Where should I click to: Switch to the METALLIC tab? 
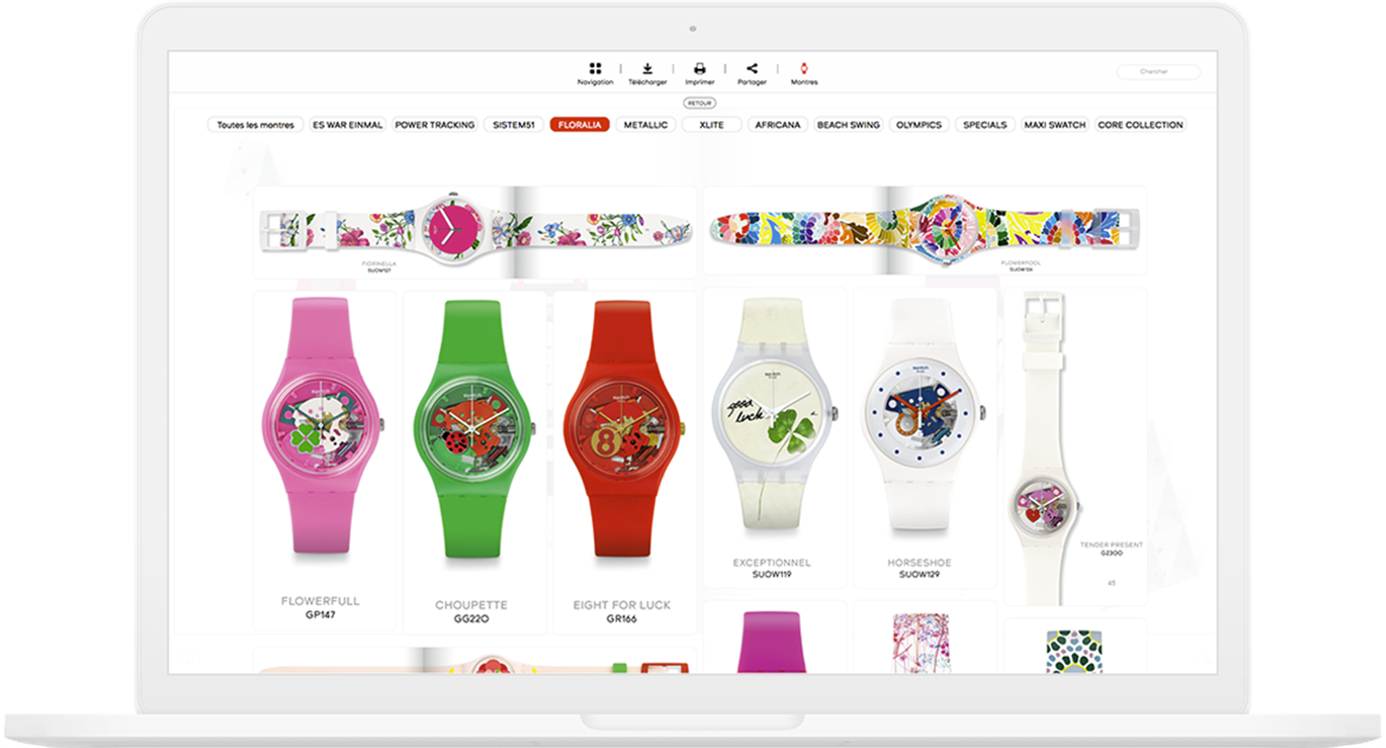coord(646,125)
